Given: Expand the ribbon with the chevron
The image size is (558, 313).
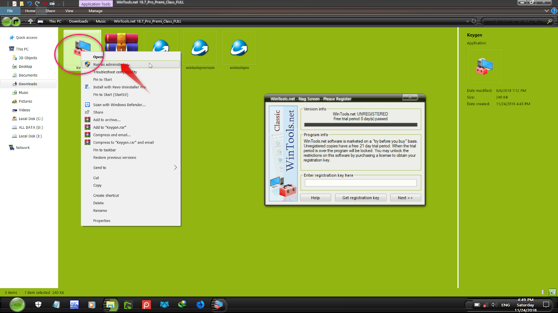Looking at the screenshot, I should [546, 11].
